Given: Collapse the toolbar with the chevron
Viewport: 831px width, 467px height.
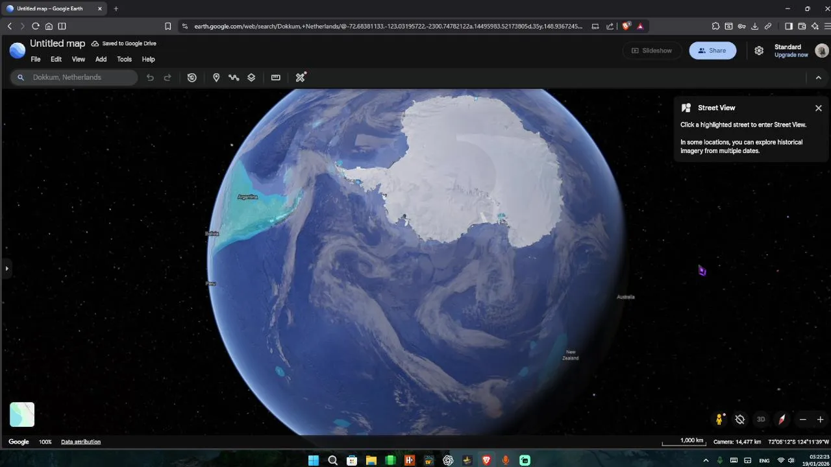Looking at the screenshot, I should (x=818, y=77).
